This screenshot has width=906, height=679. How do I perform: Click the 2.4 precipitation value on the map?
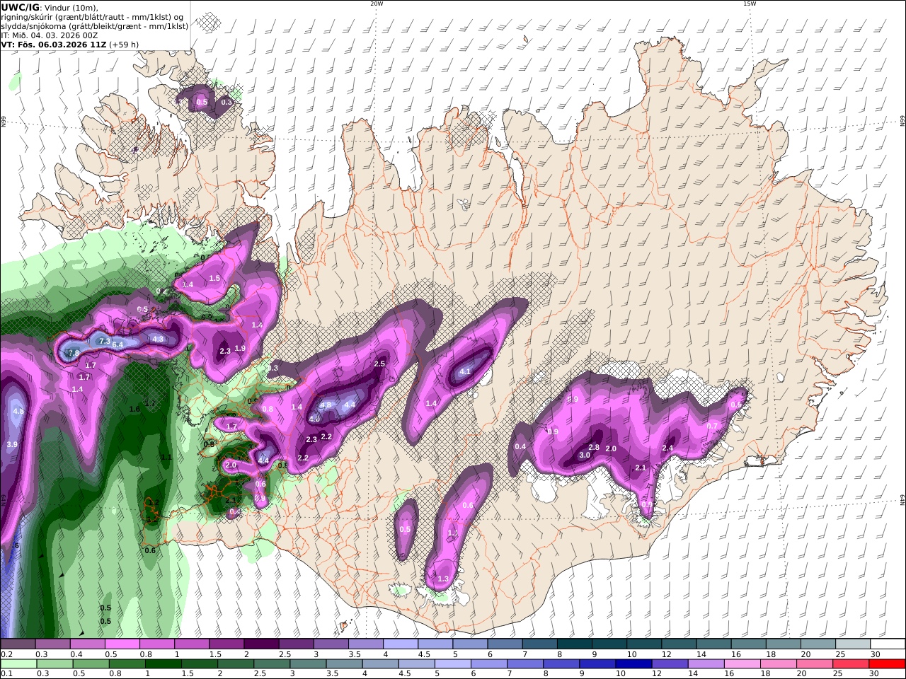[667, 448]
